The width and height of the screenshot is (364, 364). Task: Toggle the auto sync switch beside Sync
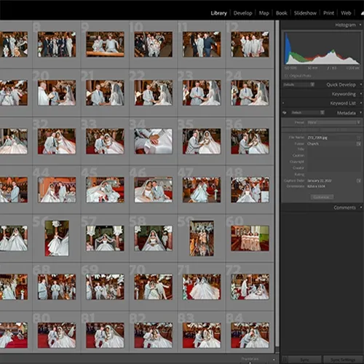(285, 360)
